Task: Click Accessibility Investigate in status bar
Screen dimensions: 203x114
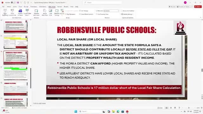Action: [x=19, y=108]
